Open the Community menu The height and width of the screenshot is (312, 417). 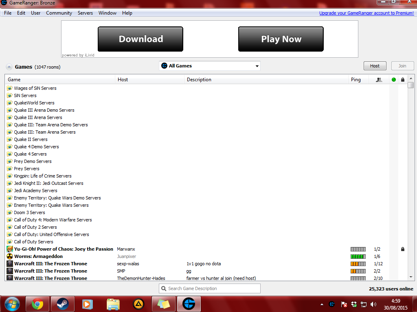coord(59,13)
